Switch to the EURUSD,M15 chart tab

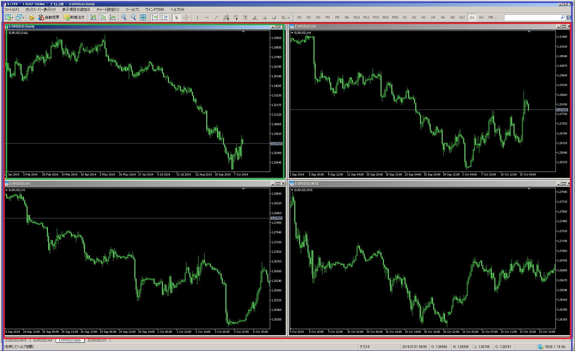(x=16, y=341)
